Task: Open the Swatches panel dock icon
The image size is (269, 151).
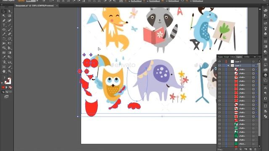Action: pos(265,23)
